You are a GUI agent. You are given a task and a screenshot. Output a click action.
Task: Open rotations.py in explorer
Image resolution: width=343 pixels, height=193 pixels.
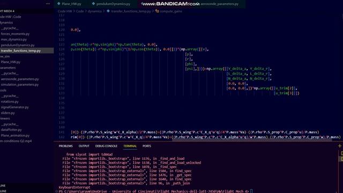(x=10, y=102)
